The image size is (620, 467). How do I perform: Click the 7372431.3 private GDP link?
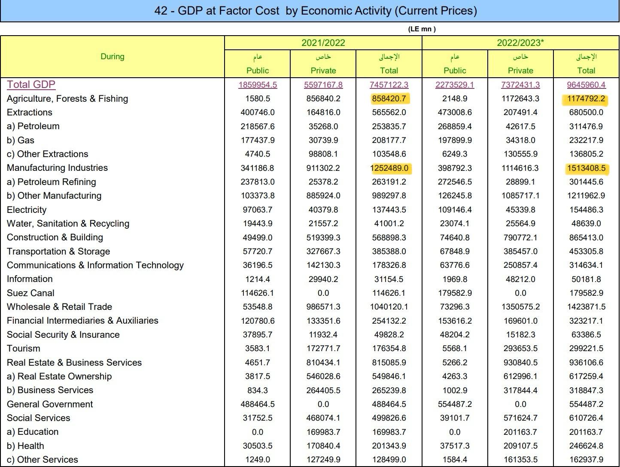[520, 85]
